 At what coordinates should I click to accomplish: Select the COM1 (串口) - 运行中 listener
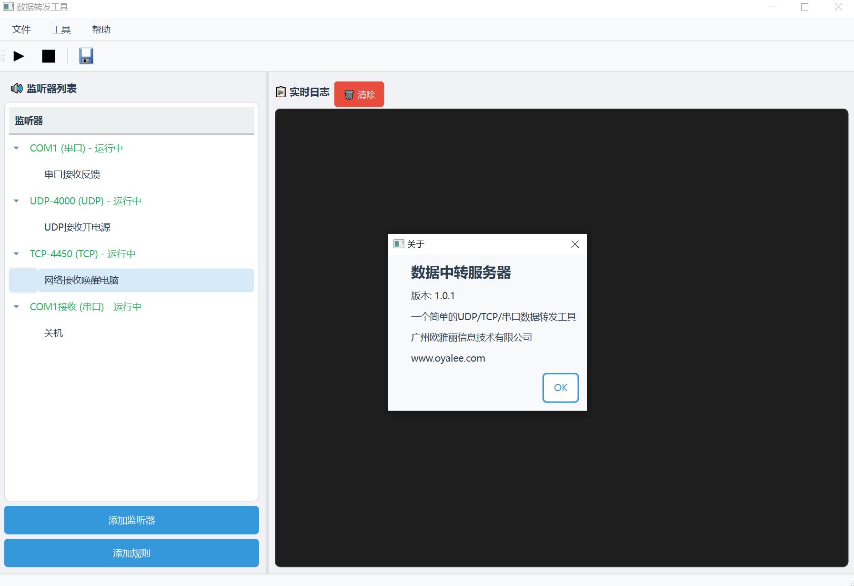point(76,148)
